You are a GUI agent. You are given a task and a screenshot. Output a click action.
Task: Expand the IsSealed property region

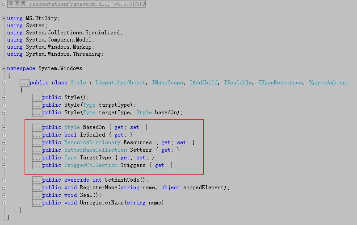click(x=4, y=135)
